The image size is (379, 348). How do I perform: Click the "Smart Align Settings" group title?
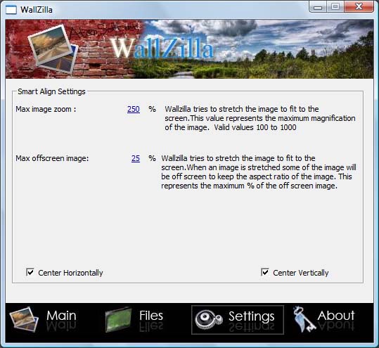(51, 91)
